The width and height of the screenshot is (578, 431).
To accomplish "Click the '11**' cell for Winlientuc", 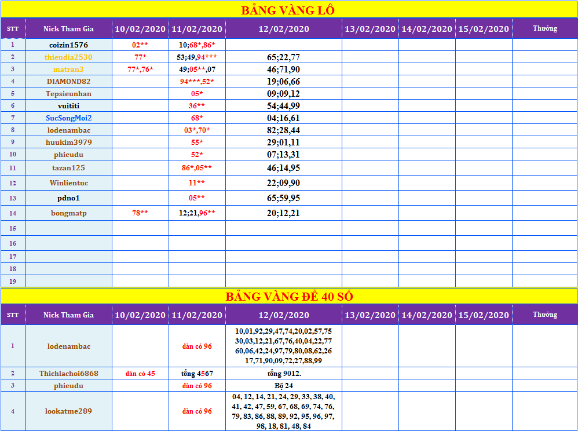I will (x=197, y=183).
